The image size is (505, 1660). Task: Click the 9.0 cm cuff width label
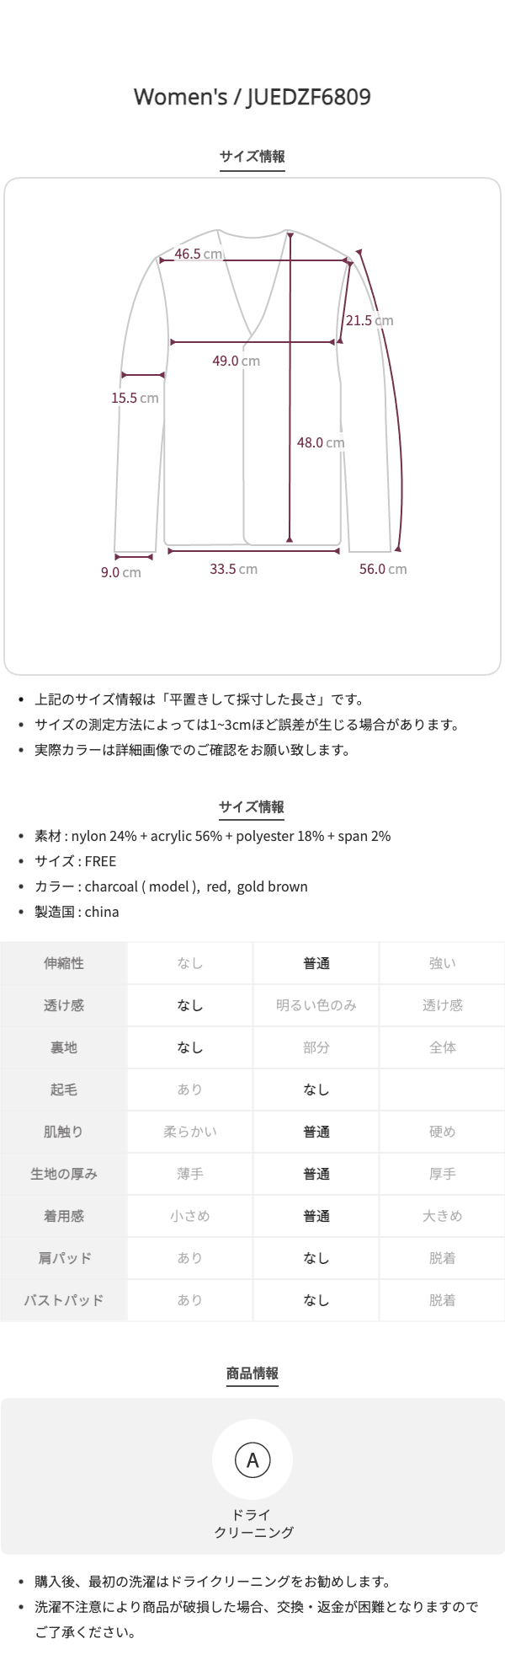[x=121, y=572]
